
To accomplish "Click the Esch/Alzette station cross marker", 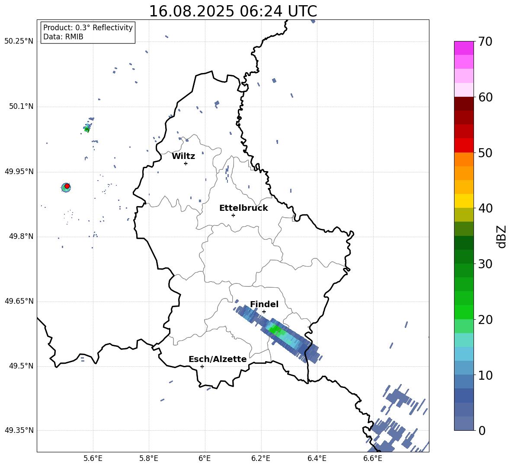I will (202, 366).
